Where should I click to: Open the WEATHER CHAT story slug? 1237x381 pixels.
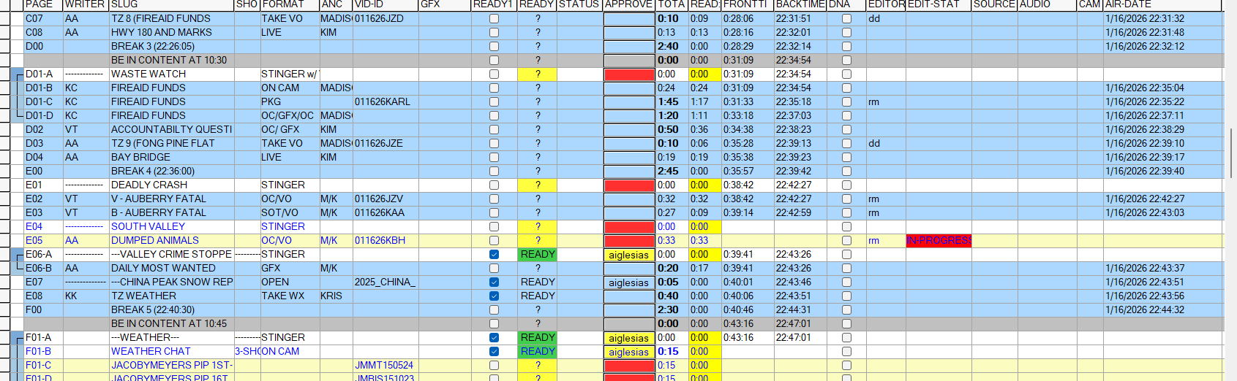coord(151,352)
